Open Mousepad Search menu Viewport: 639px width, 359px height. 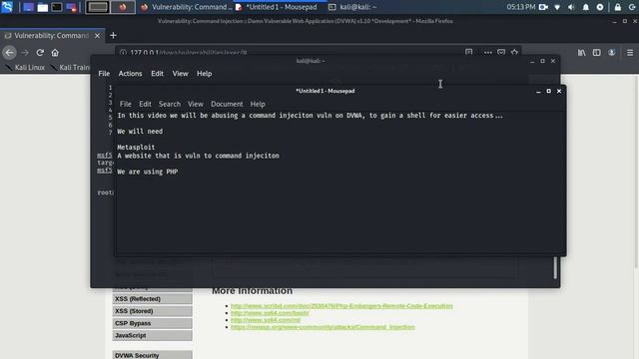pyautogui.click(x=170, y=104)
